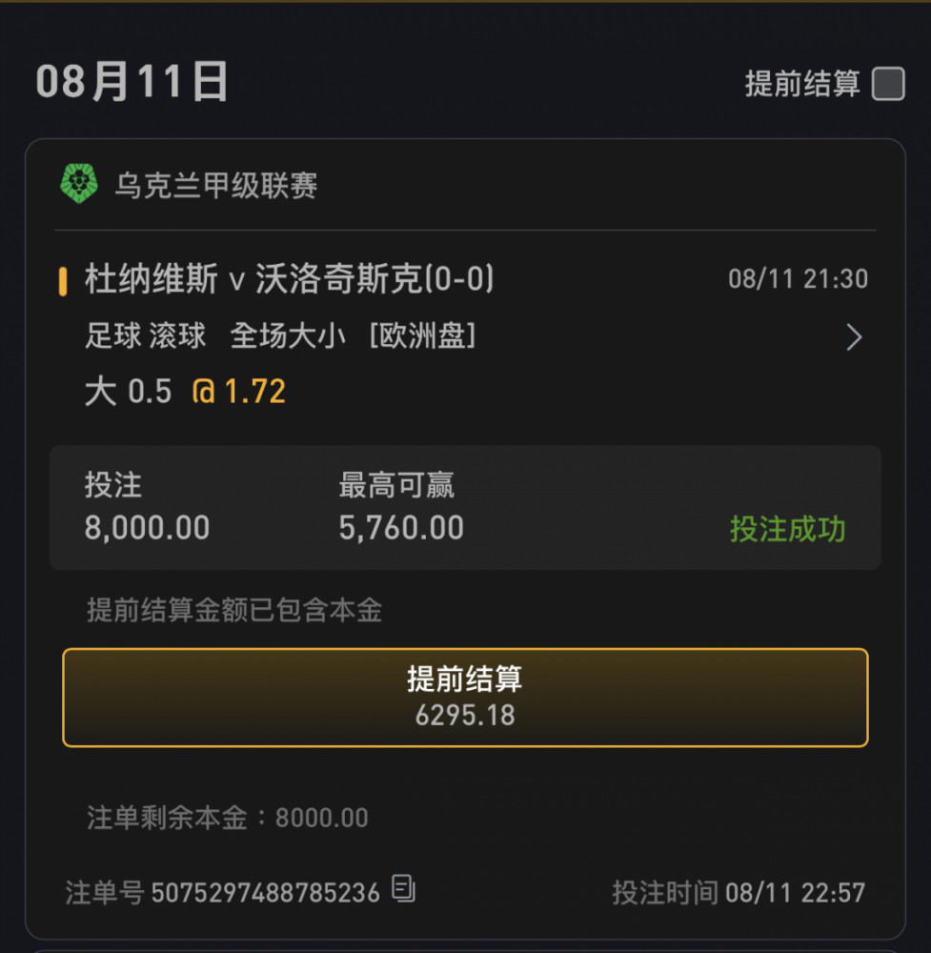This screenshot has height=953, width=931.
Task: Select the 乌克兰甲级联赛 league name
Action: pyautogui.click(x=216, y=186)
